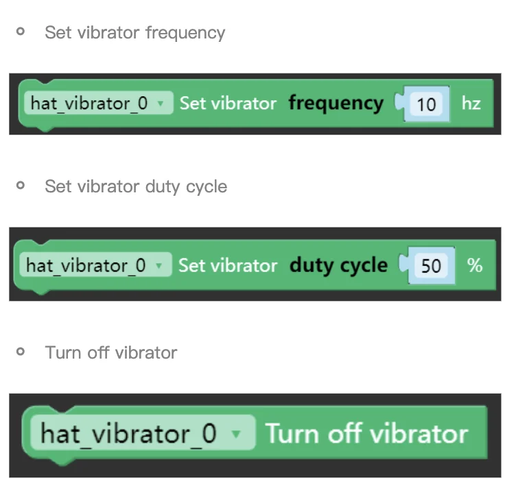This screenshot has height=496, width=516.
Task: Click the gray "Turn off vibrator" heading text
Action: click(111, 352)
